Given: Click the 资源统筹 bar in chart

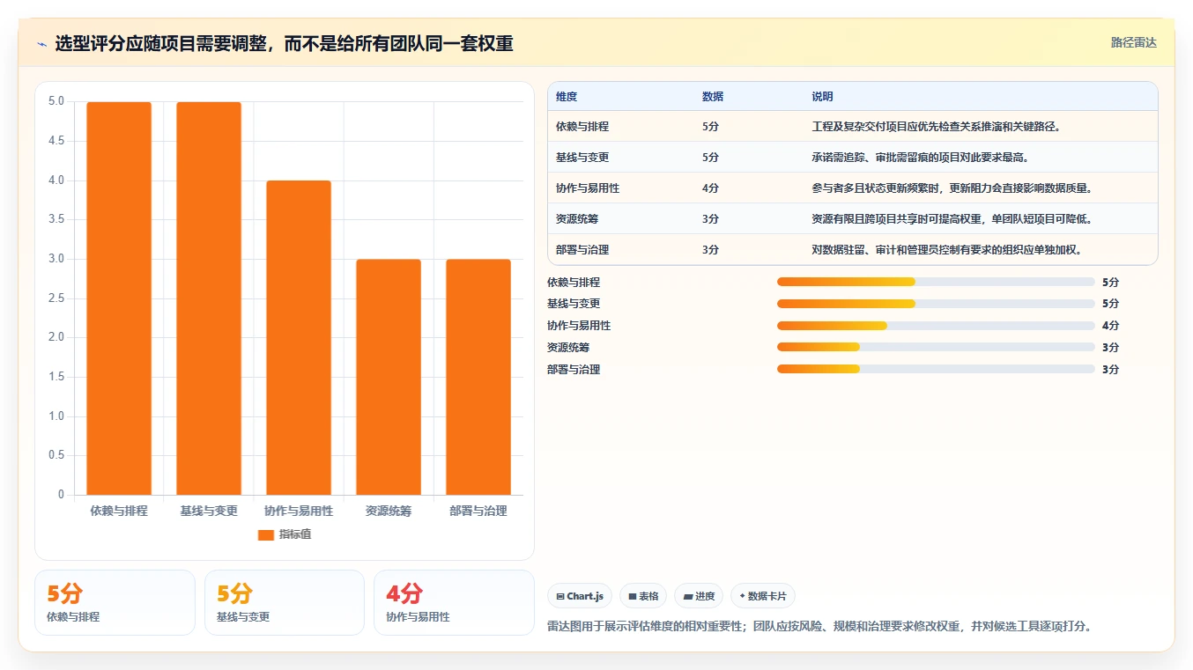Looking at the screenshot, I should [389, 377].
